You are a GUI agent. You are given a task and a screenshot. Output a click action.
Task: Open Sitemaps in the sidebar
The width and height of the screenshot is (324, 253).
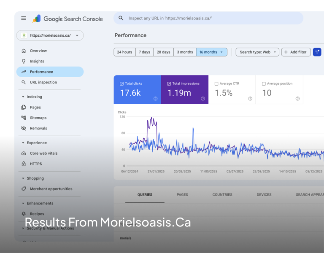[50, 118]
